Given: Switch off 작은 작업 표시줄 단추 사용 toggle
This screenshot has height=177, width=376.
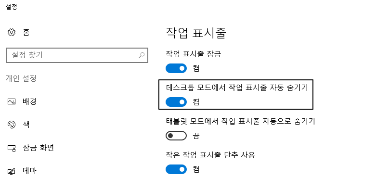Looking at the screenshot, I should 176,170.
